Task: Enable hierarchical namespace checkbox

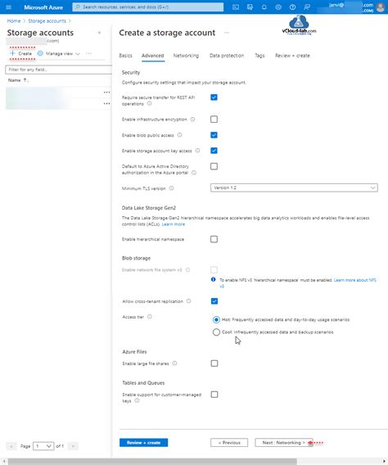Action: (x=214, y=239)
